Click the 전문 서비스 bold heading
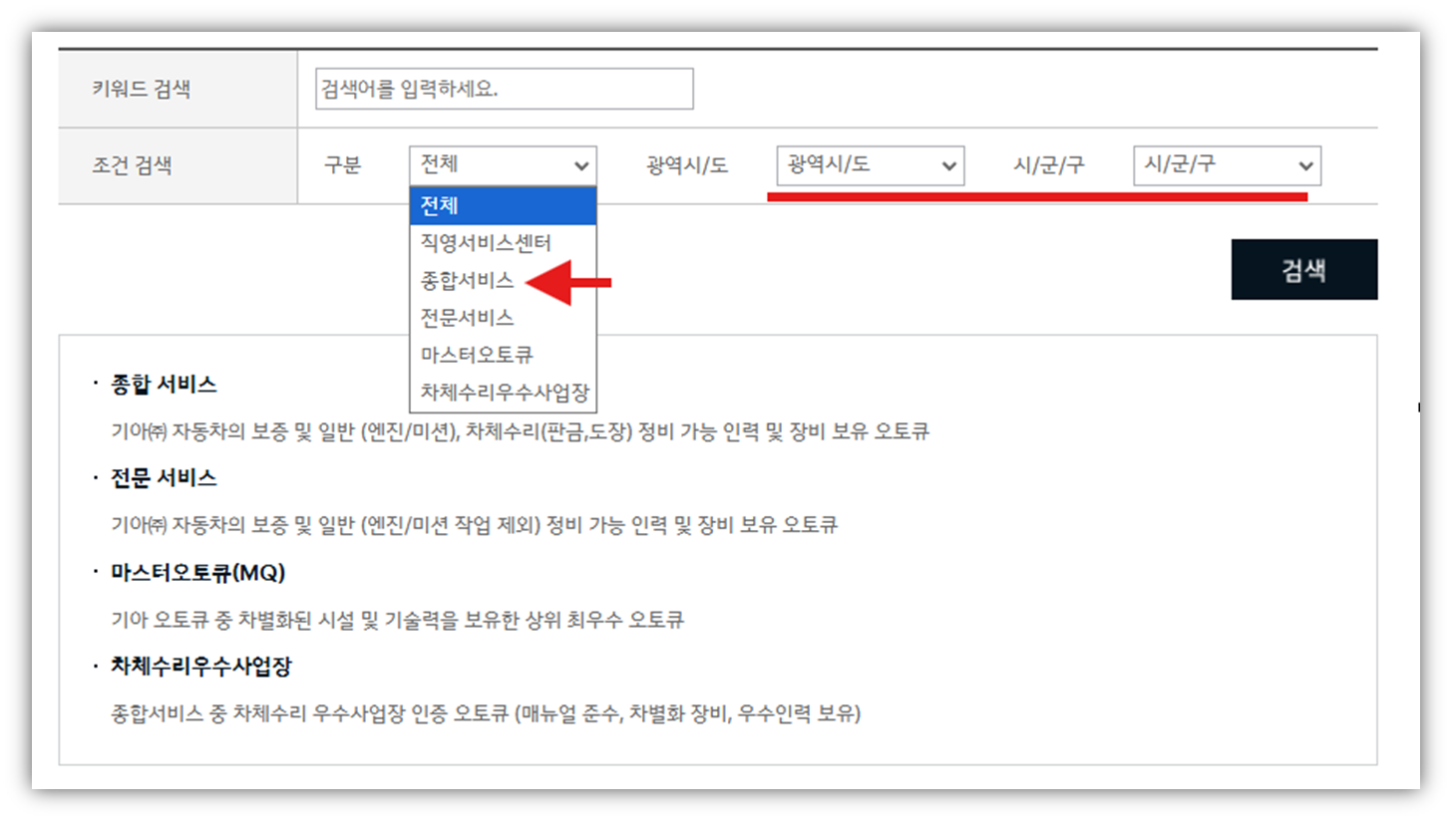This screenshot has width=1452, height=821. (x=164, y=478)
